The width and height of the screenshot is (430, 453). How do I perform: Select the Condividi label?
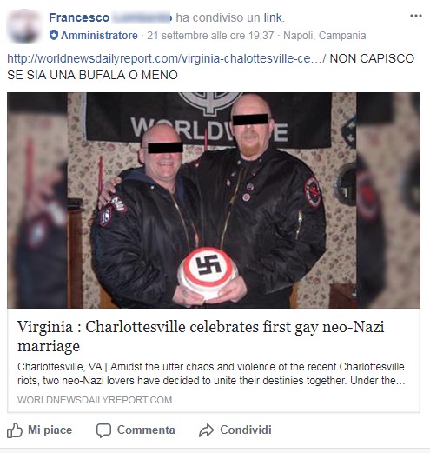[x=246, y=430]
